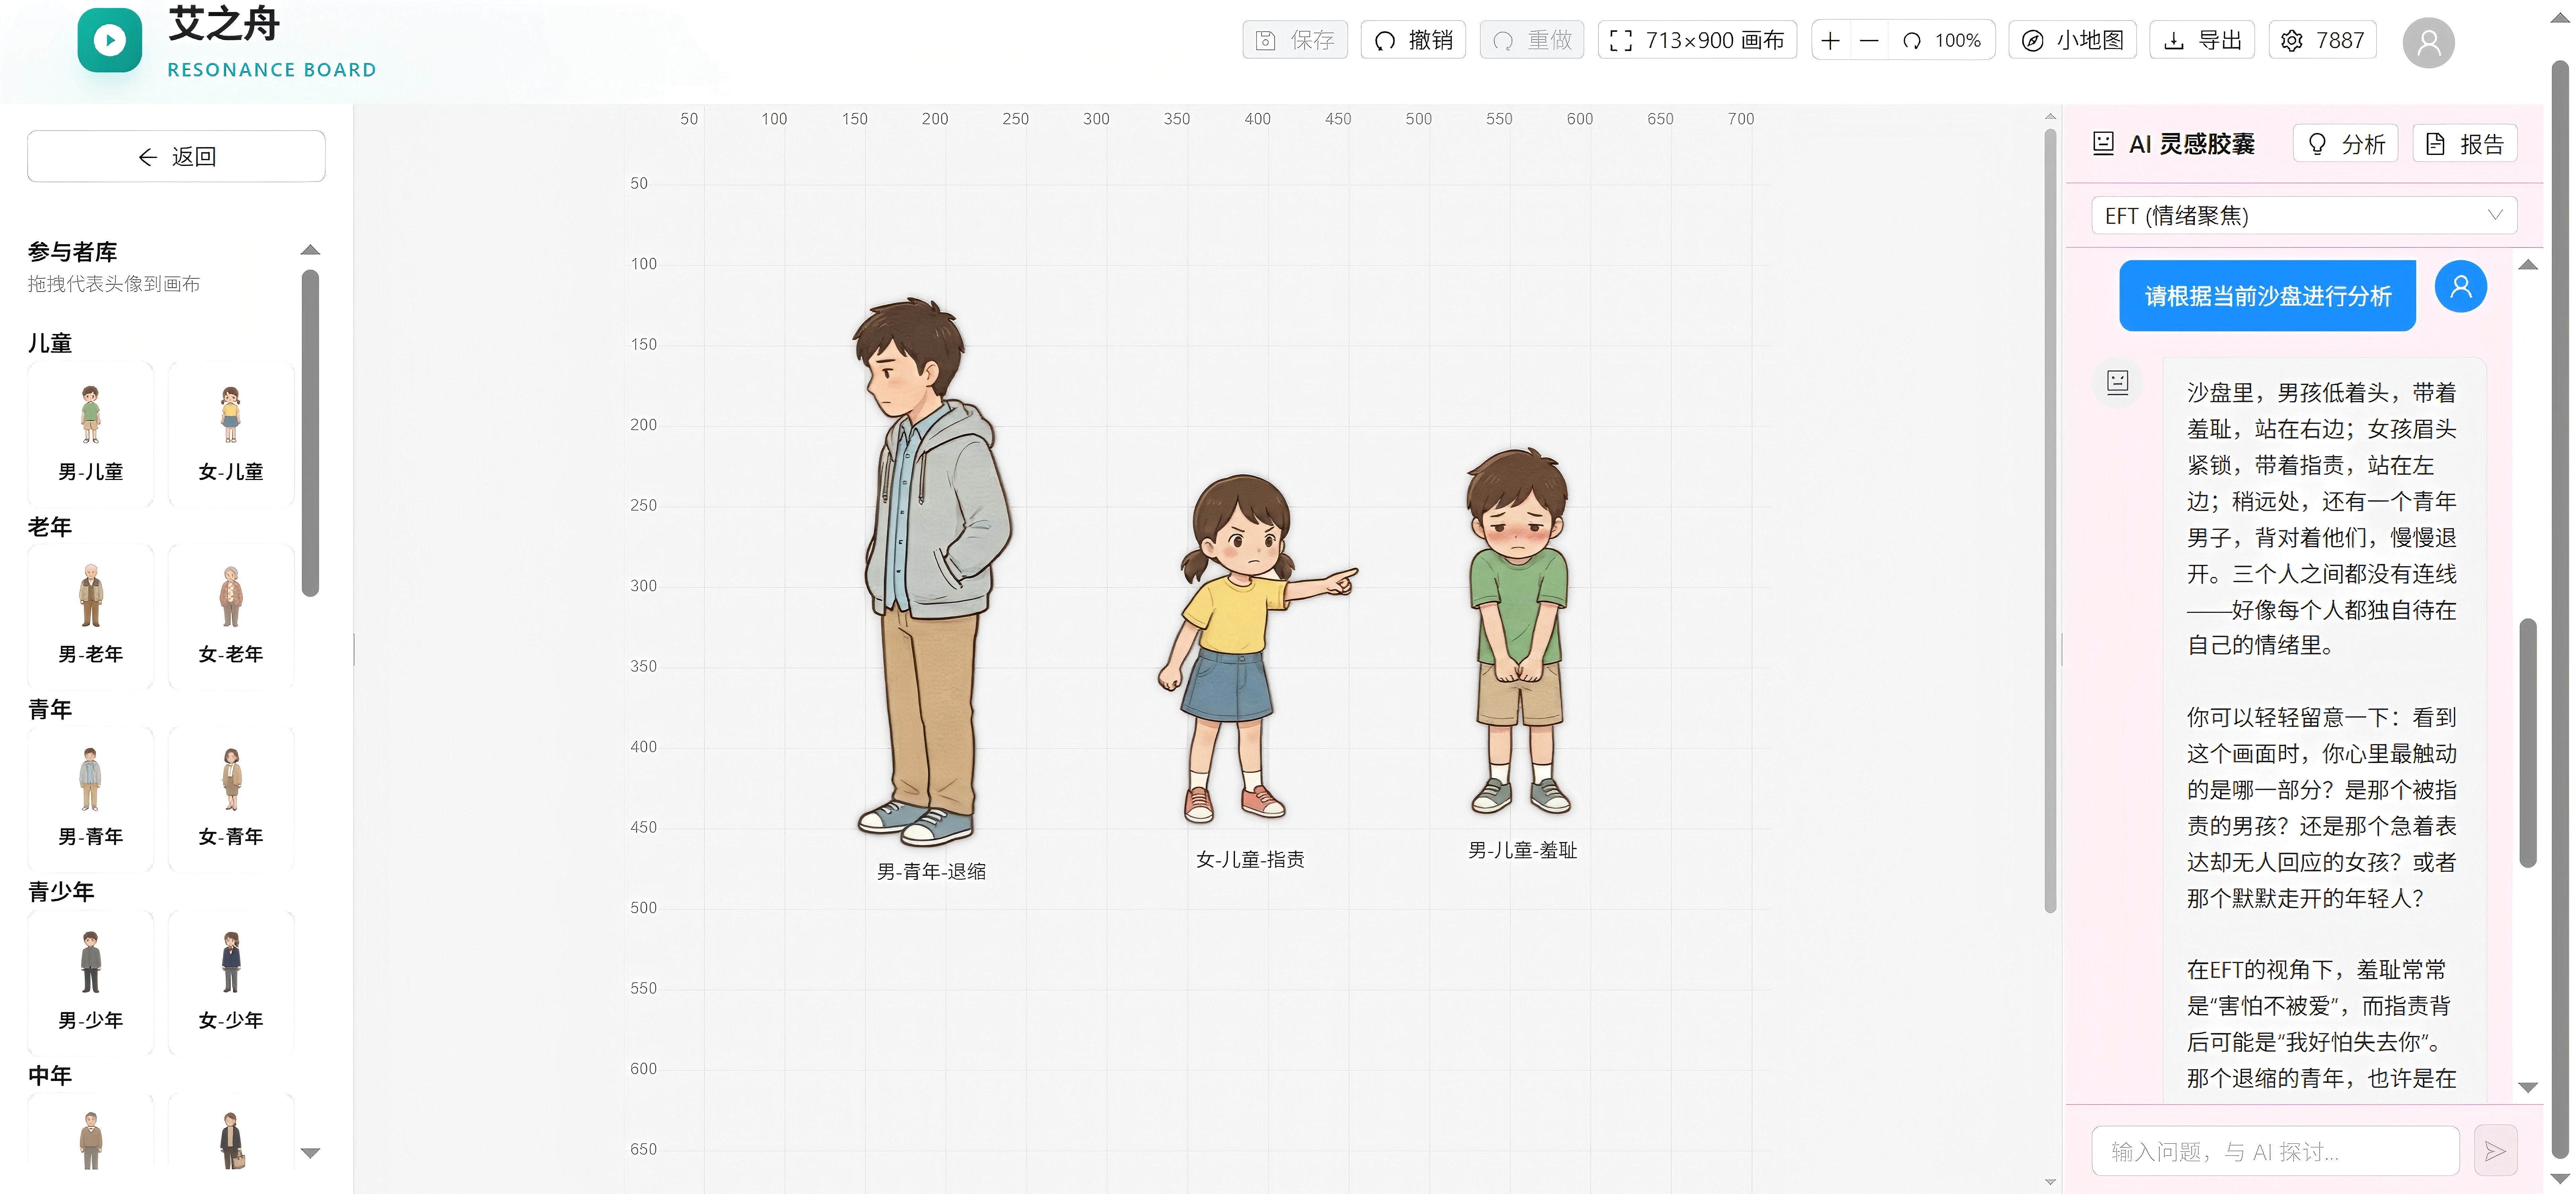This screenshot has width=2576, height=1194.
Task: Reset zoom with the 100% button
Action: click(x=1942, y=41)
